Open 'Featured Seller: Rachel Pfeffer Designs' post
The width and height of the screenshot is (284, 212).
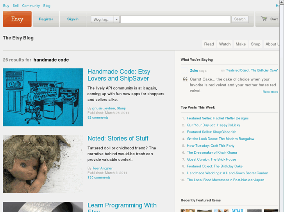click(218, 118)
